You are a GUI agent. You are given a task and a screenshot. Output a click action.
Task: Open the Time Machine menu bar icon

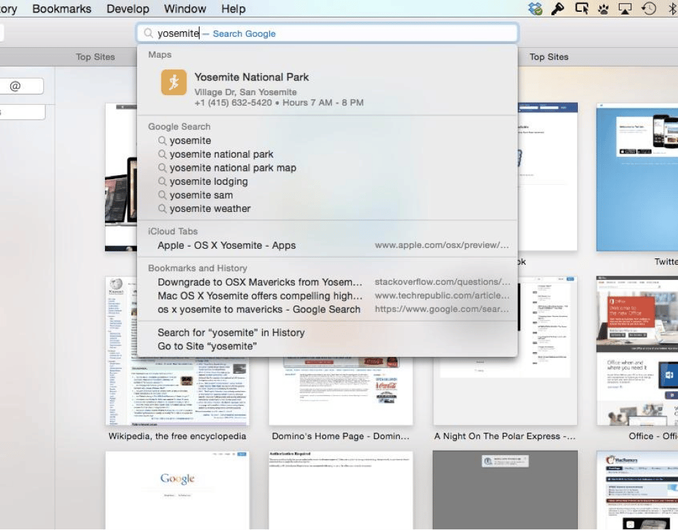649,8
